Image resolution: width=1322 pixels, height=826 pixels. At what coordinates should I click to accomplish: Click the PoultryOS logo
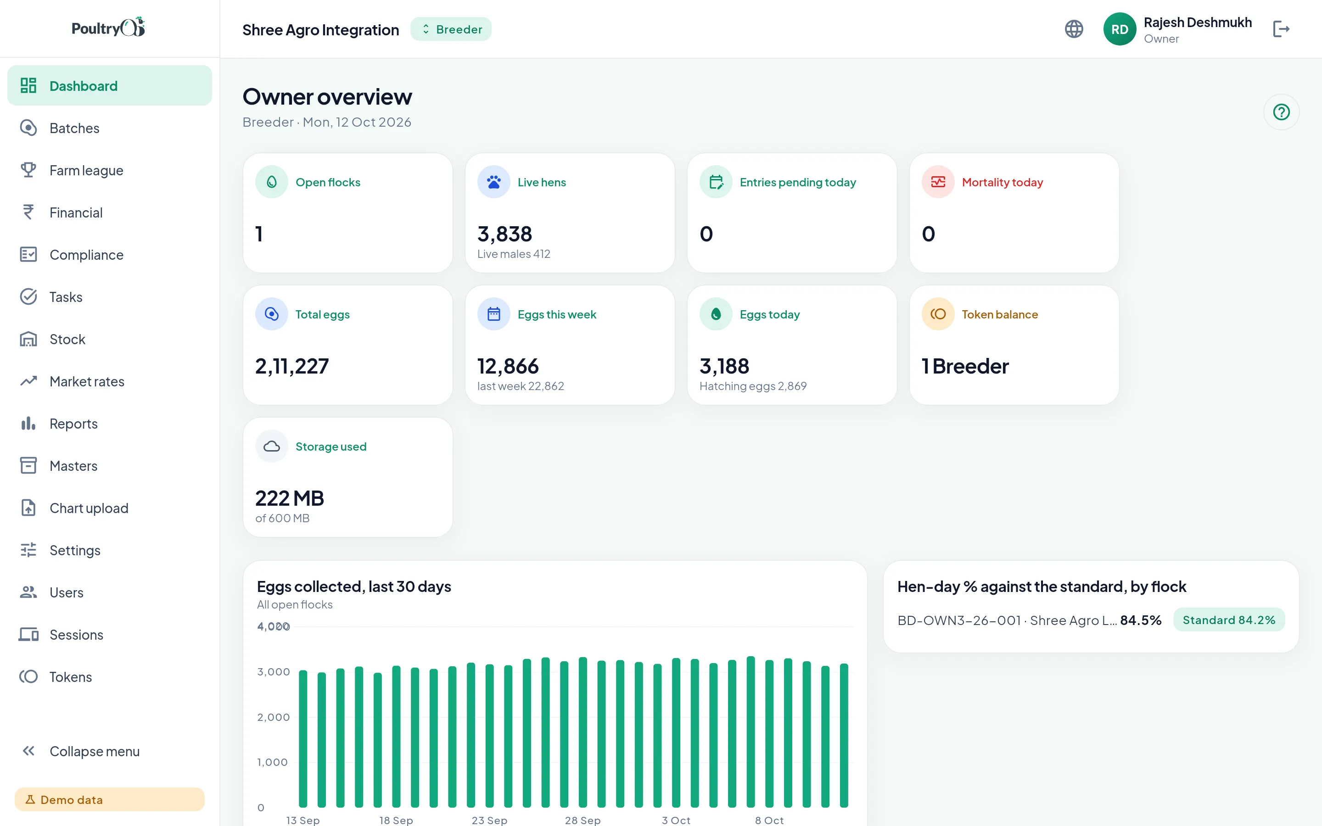coord(109,28)
